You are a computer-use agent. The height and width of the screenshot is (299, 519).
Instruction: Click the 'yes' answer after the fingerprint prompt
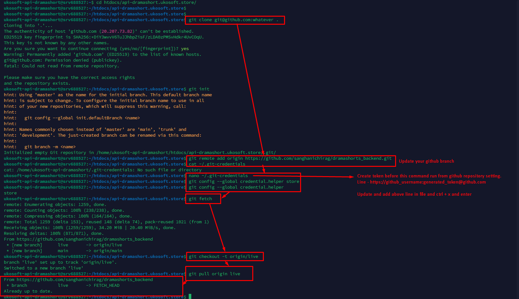[185, 49]
